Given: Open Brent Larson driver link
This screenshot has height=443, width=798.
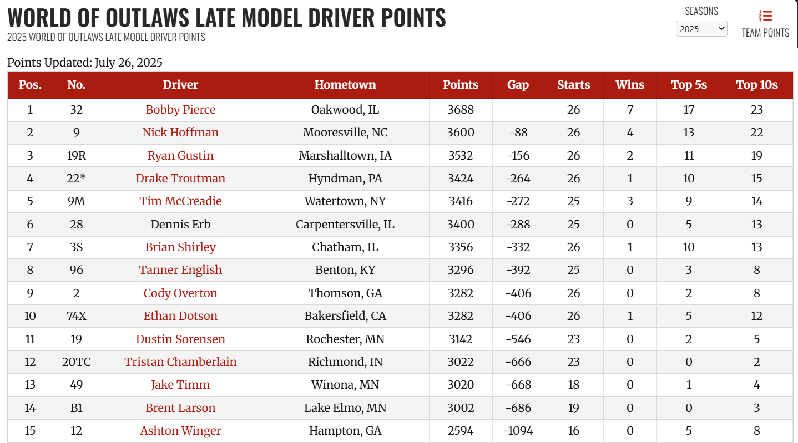Looking at the screenshot, I should [x=180, y=408].
